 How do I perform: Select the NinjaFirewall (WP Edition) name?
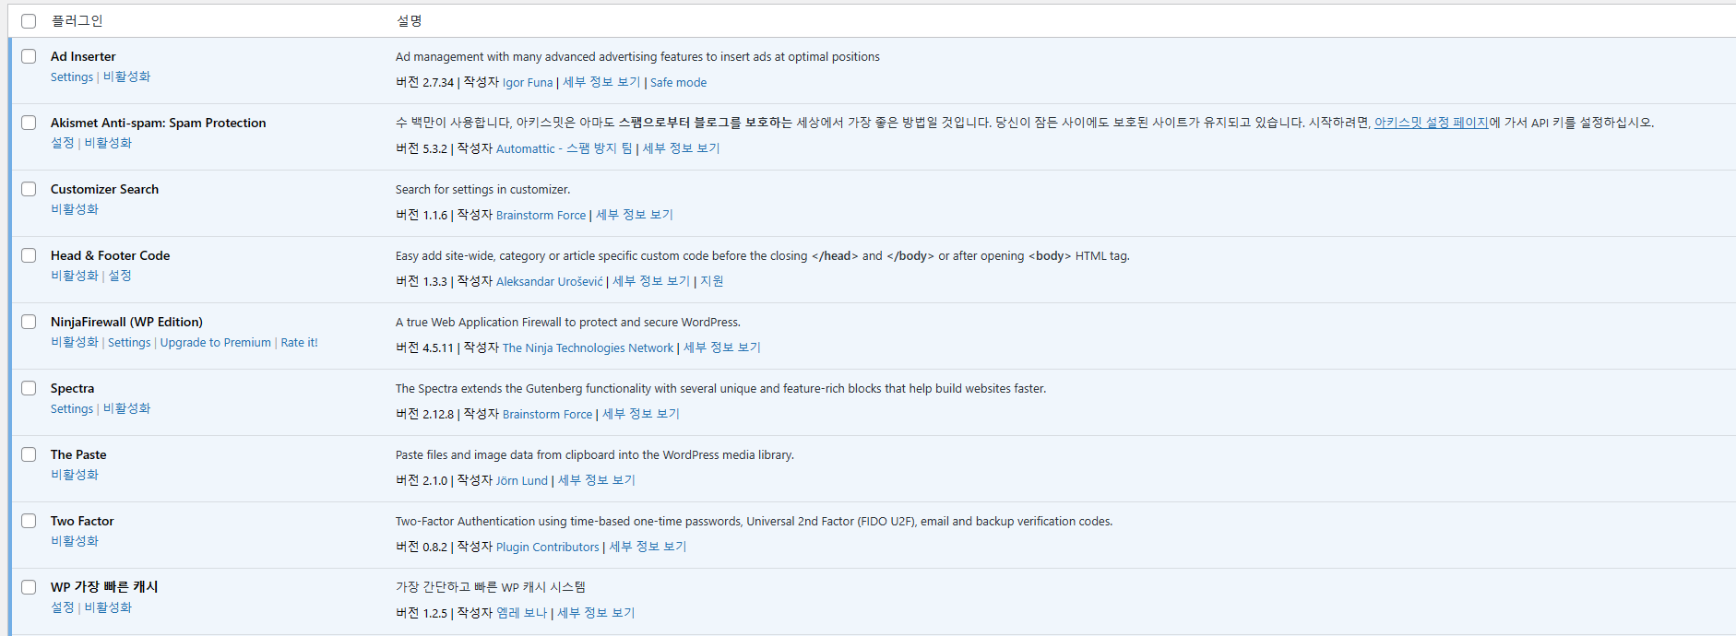pos(126,323)
